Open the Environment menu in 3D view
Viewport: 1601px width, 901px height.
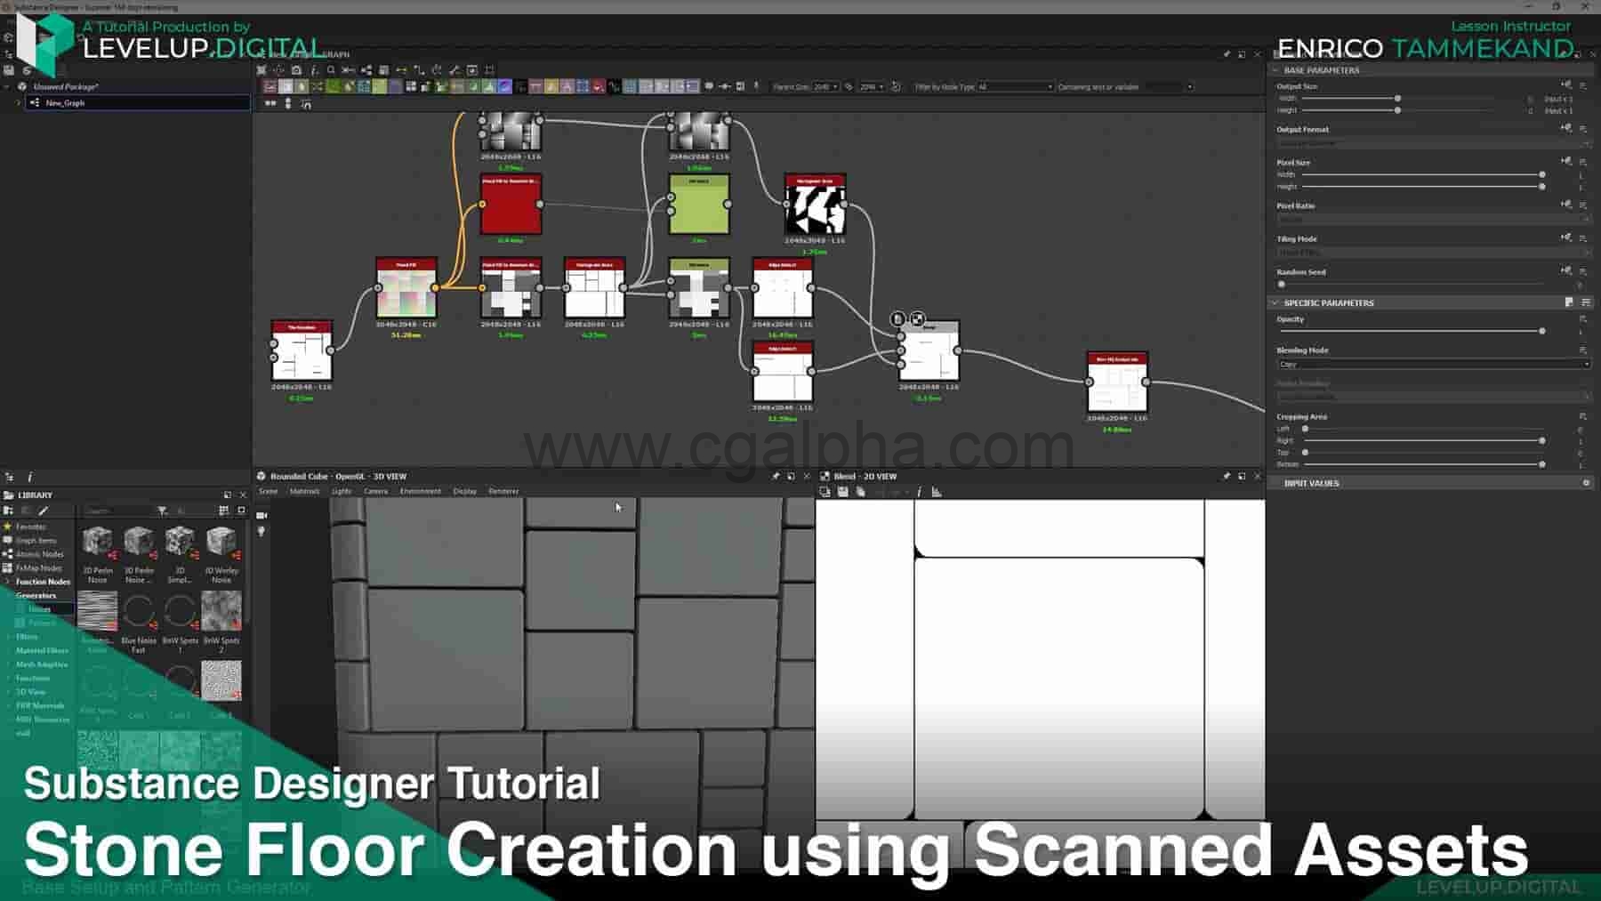(x=420, y=491)
